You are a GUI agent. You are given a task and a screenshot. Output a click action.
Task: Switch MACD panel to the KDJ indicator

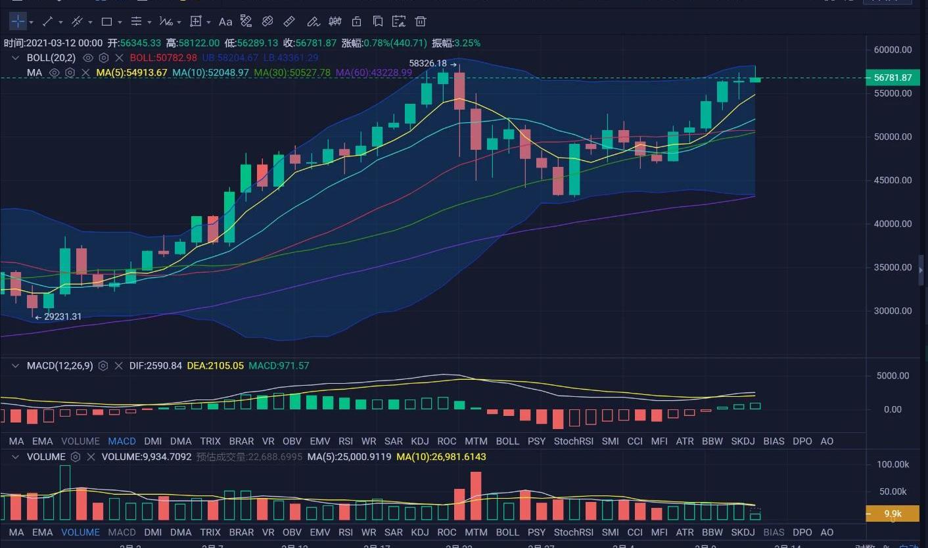419,442
